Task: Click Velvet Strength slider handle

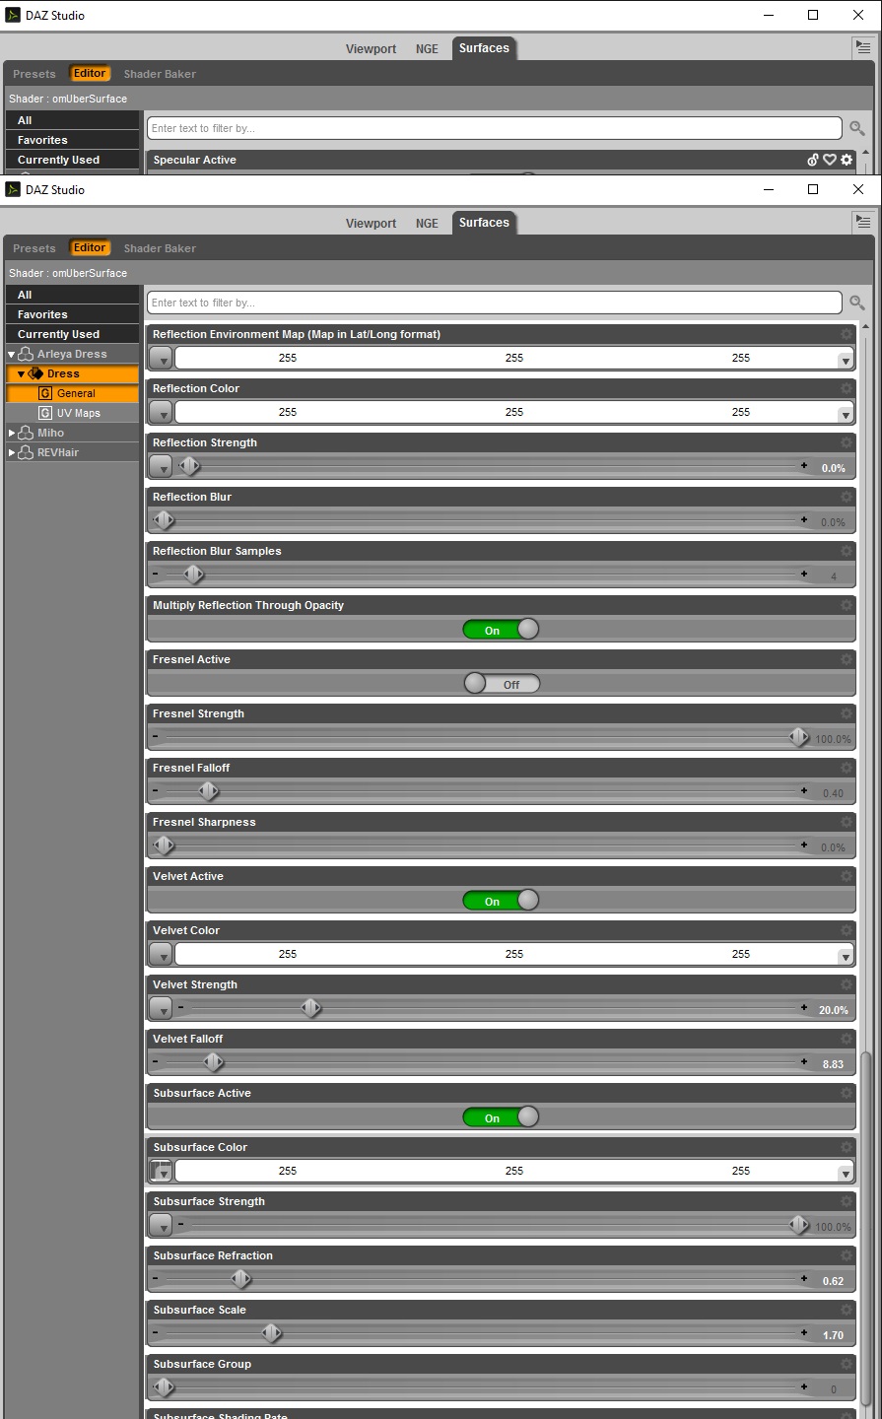Action: tap(311, 1008)
